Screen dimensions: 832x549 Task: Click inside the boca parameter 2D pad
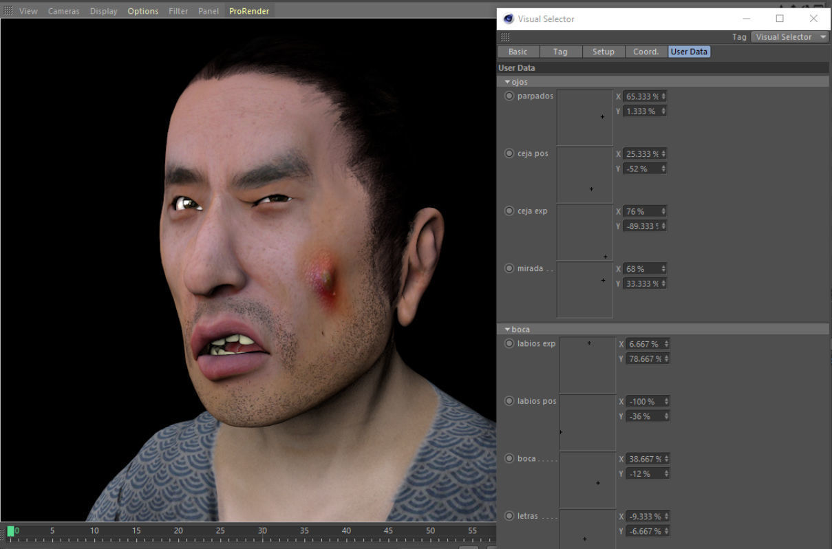pyautogui.click(x=588, y=480)
